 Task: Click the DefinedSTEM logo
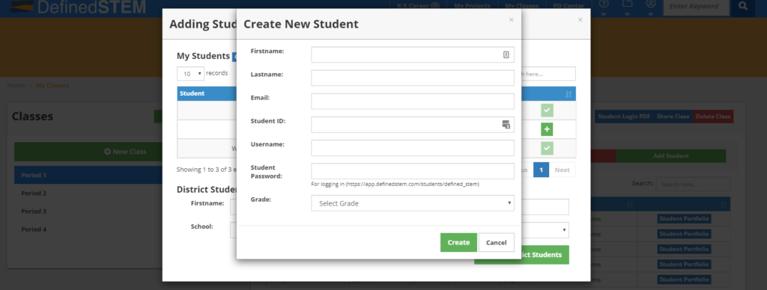coord(78,7)
